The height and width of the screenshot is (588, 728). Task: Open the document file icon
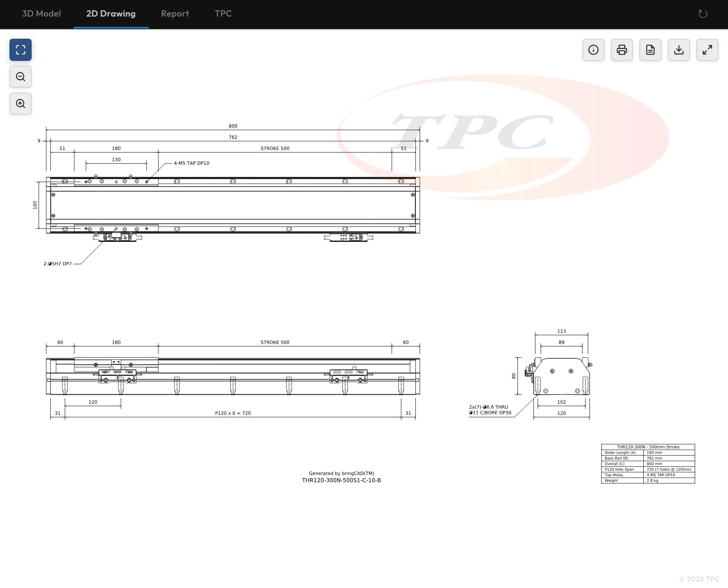tap(650, 50)
